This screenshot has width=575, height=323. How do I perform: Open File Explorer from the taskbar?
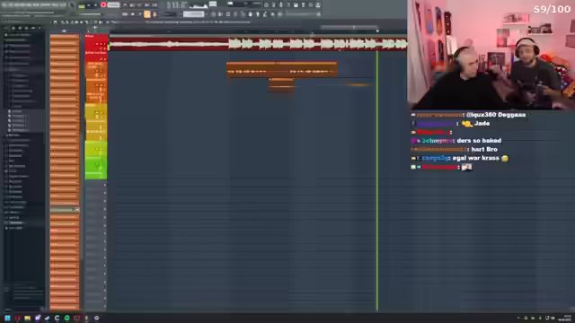(28, 319)
